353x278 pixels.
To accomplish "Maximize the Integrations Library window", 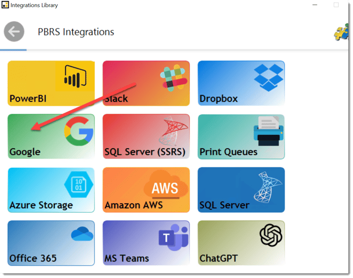I will pyautogui.click(x=336, y=5).
